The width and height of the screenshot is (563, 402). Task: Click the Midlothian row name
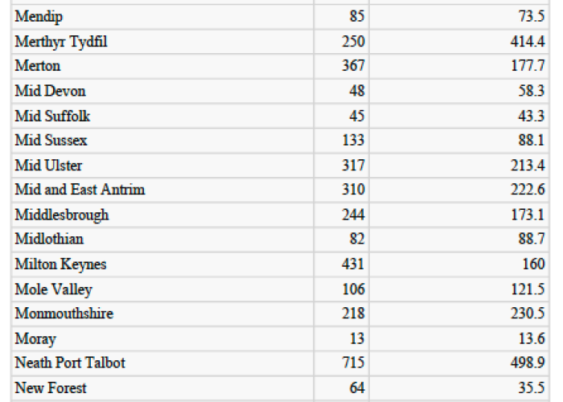click(162, 240)
